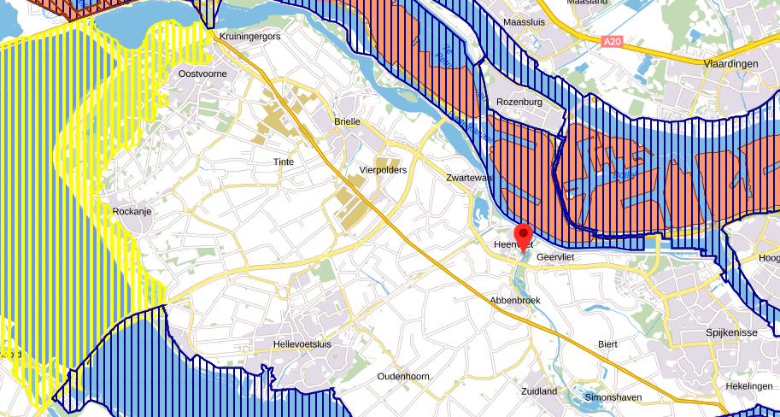The height and width of the screenshot is (417, 780).
Task: Click the Oudenhoorn label
Action: click(x=403, y=376)
